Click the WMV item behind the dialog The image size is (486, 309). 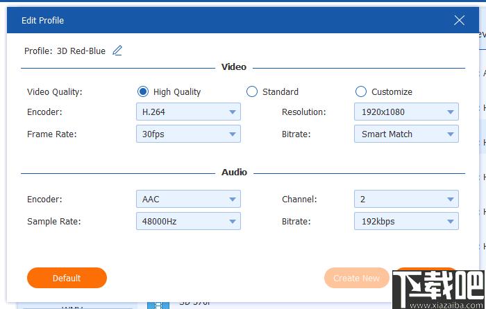point(73,307)
